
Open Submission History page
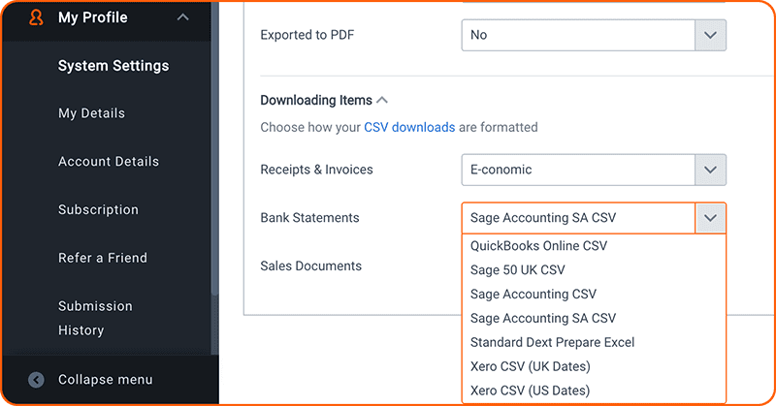click(95, 318)
